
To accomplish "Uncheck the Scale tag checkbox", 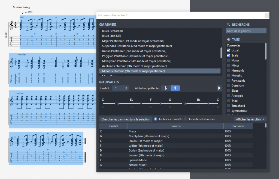I will pos(228,55).
